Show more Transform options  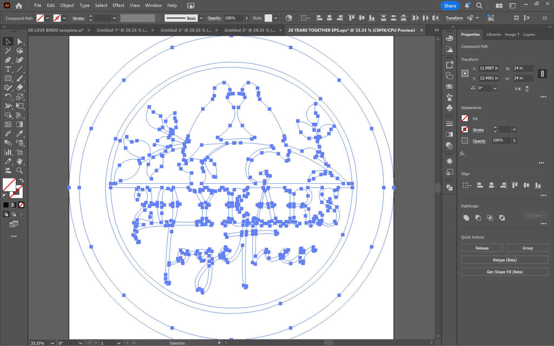543,97
